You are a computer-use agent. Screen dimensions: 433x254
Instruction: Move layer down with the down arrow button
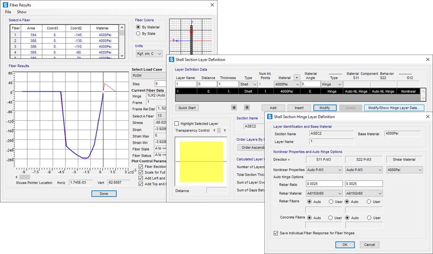(246, 108)
